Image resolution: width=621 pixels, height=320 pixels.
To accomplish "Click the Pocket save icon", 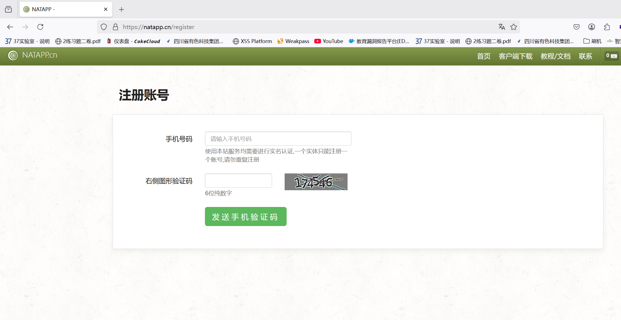I will click(577, 27).
